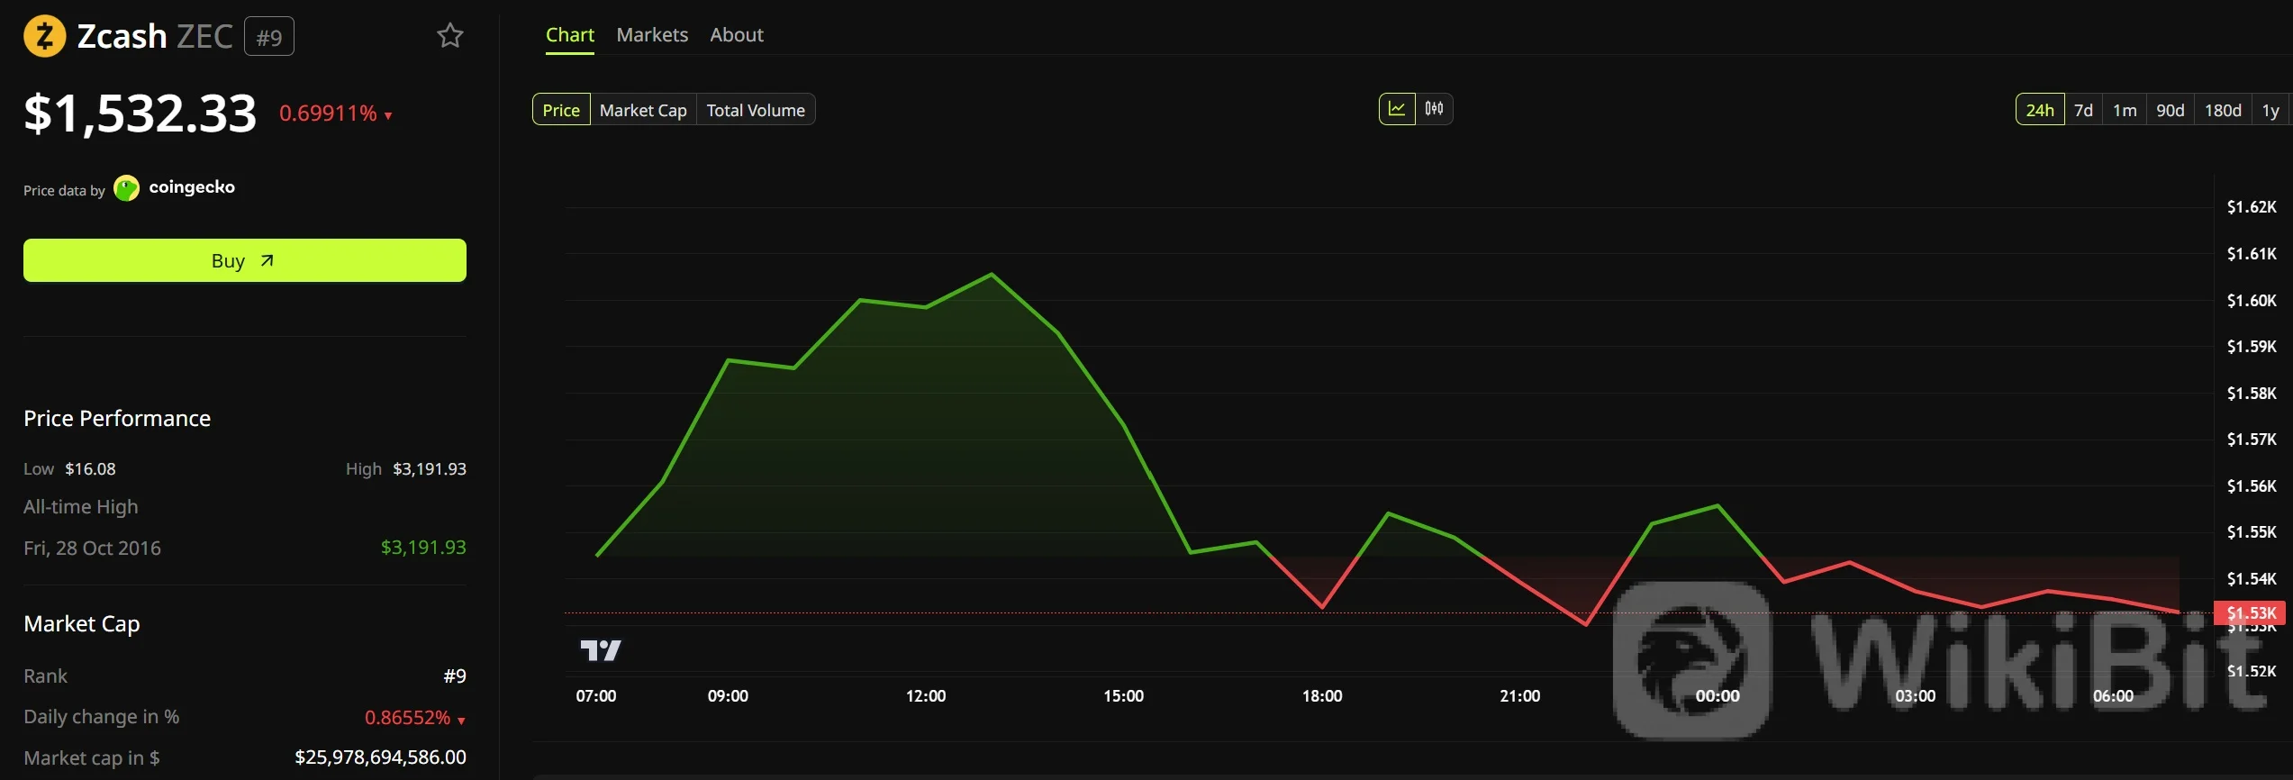Click the market cap value $25,978,694,586.00

[380, 757]
